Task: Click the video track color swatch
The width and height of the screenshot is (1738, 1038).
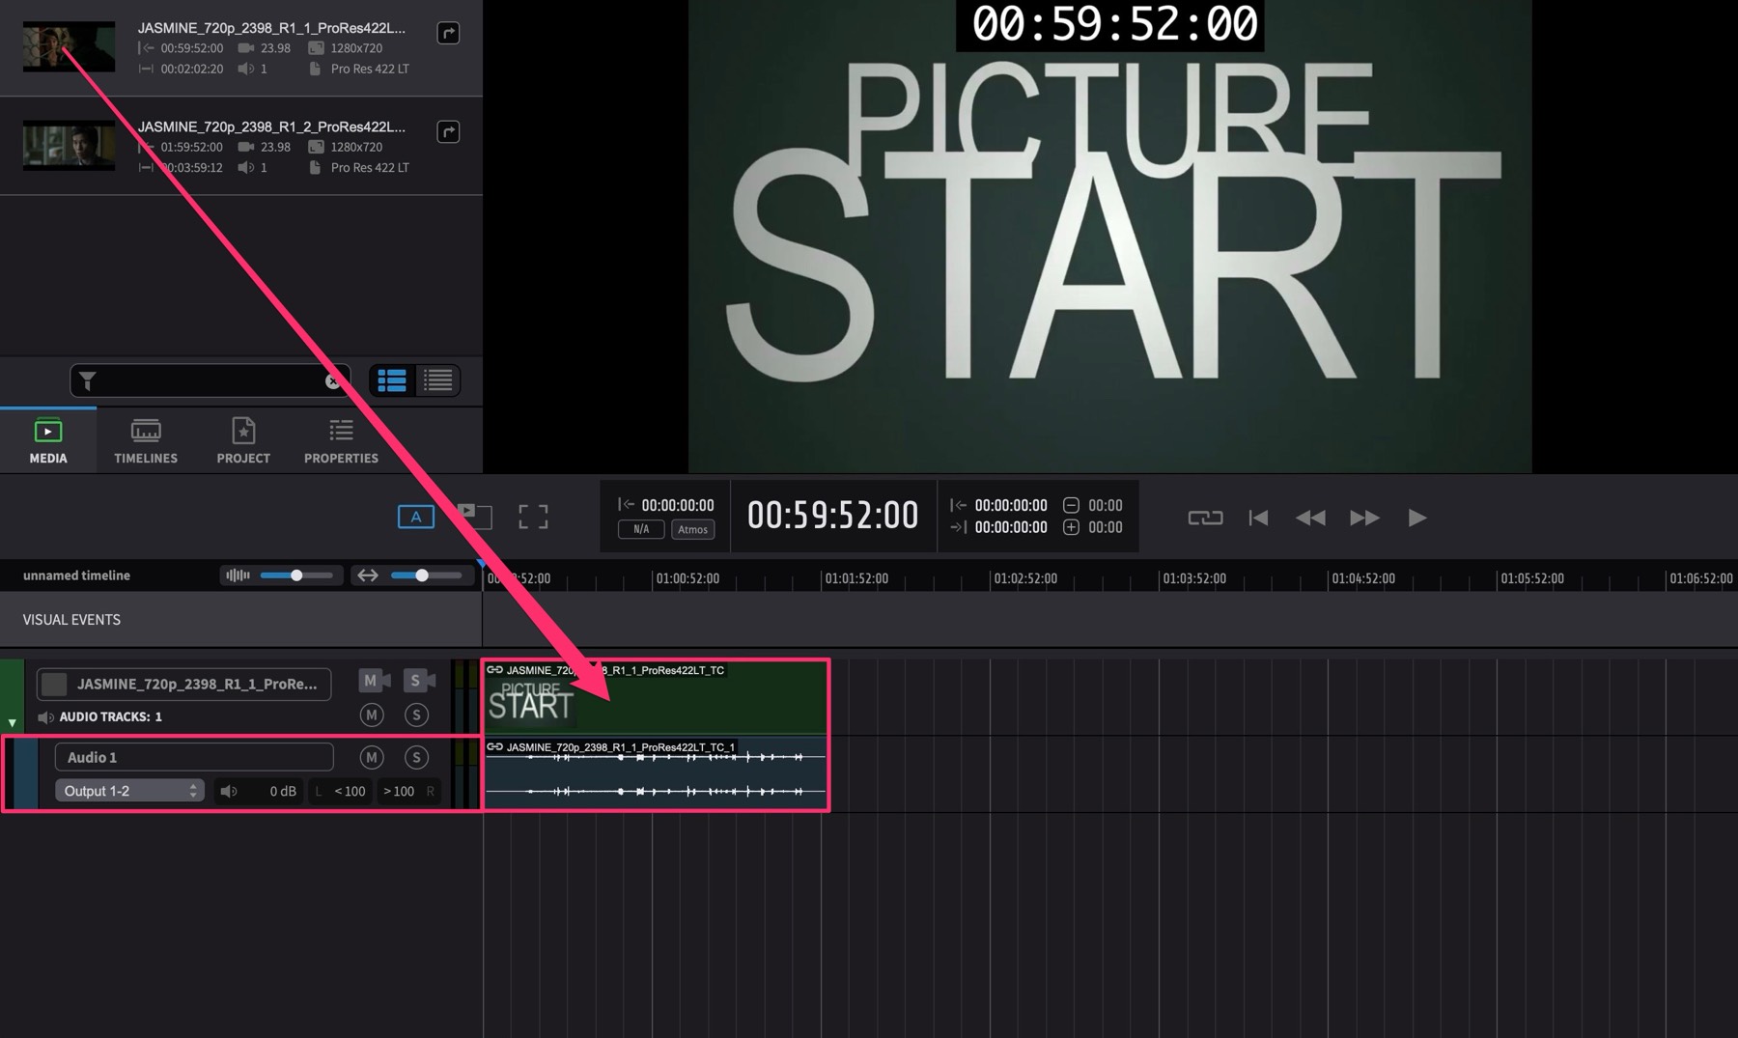Action: click(54, 684)
